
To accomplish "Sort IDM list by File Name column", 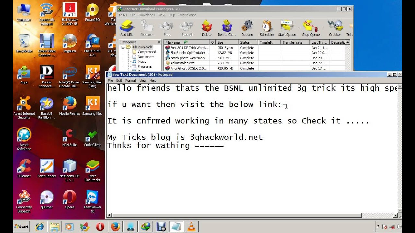I will click(187, 42).
